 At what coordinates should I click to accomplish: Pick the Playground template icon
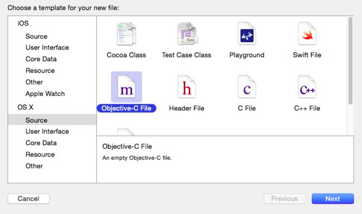click(x=247, y=34)
